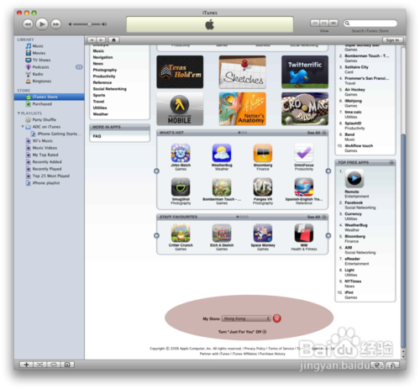This screenshot has height=389, width=420.
Task: Open the Etch A Sketch app icon
Action: tap(222, 233)
